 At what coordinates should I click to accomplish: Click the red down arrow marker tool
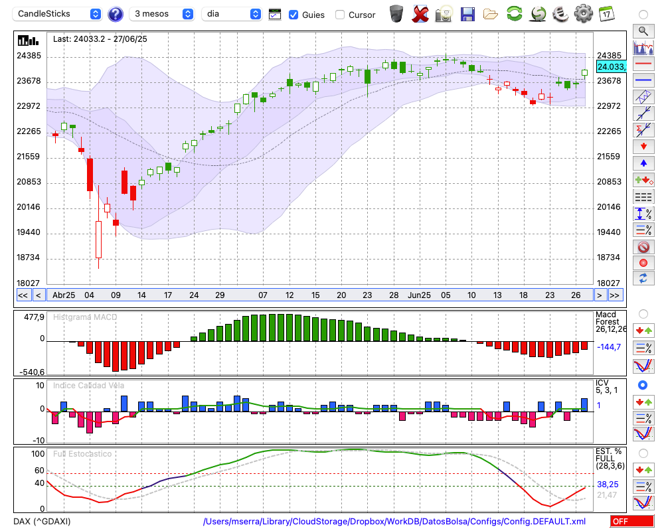tap(643, 147)
